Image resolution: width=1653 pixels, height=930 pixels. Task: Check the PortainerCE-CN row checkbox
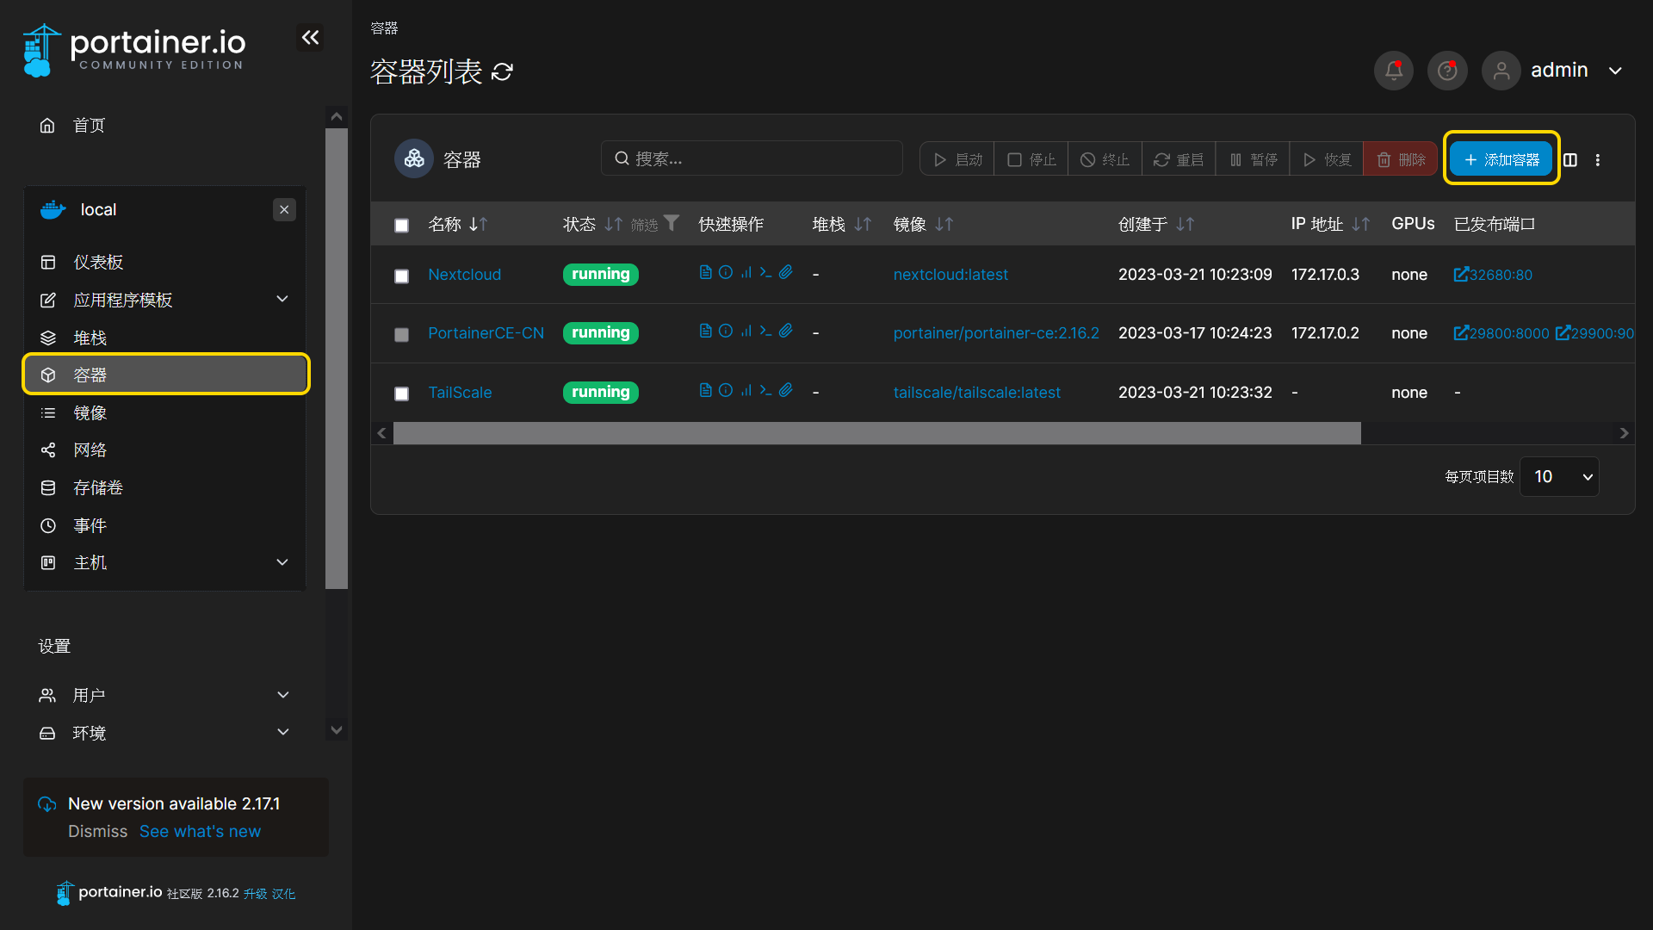coord(401,335)
